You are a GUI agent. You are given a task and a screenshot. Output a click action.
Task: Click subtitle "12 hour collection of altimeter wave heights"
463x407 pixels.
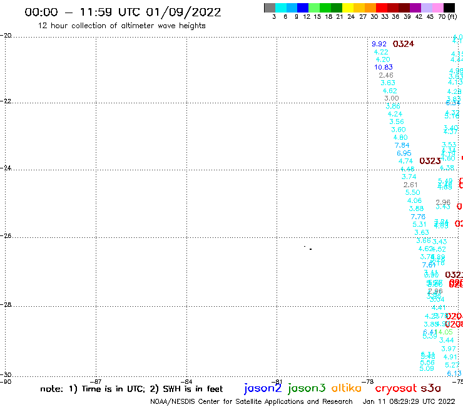point(121,26)
